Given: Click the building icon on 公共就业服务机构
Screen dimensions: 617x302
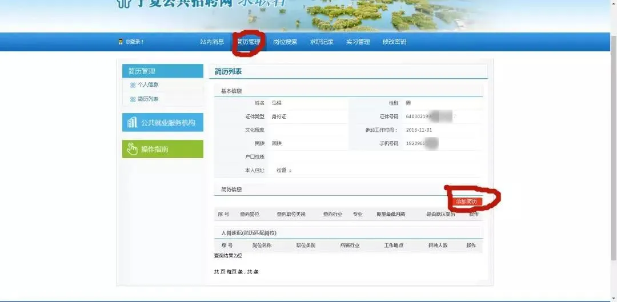Looking at the screenshot, I should (x=132, y=122).
